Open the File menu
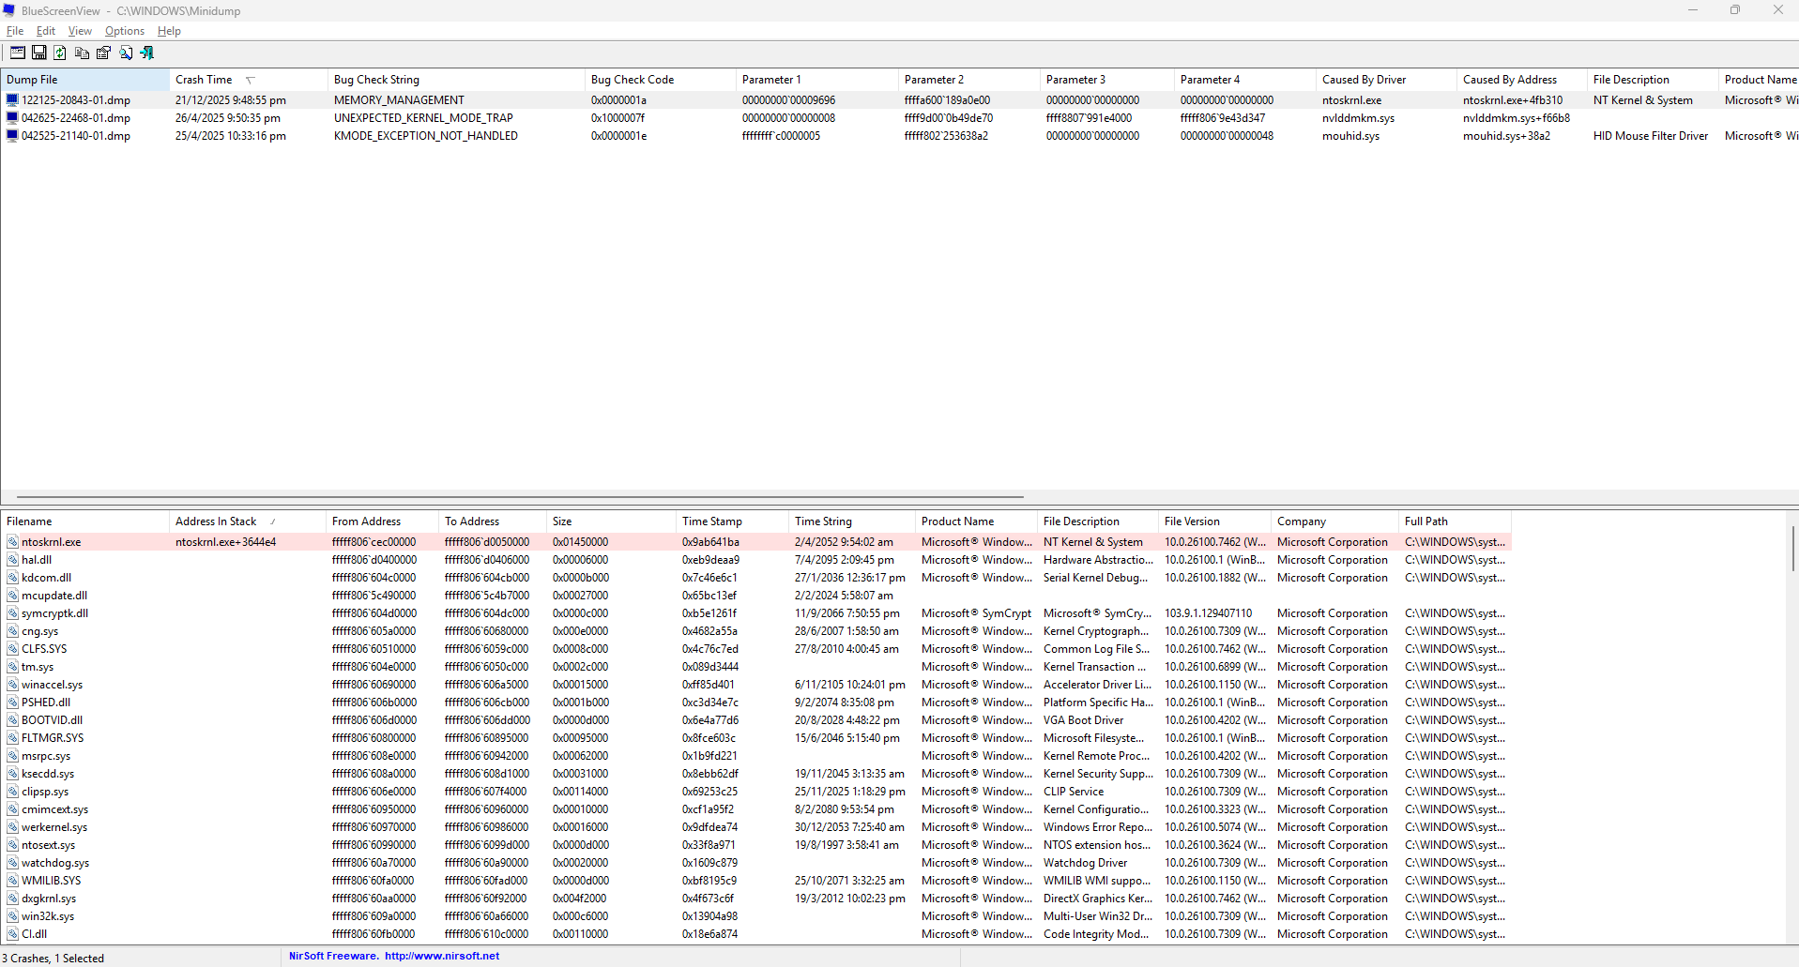1799x967 pixels. click(15, 31)
